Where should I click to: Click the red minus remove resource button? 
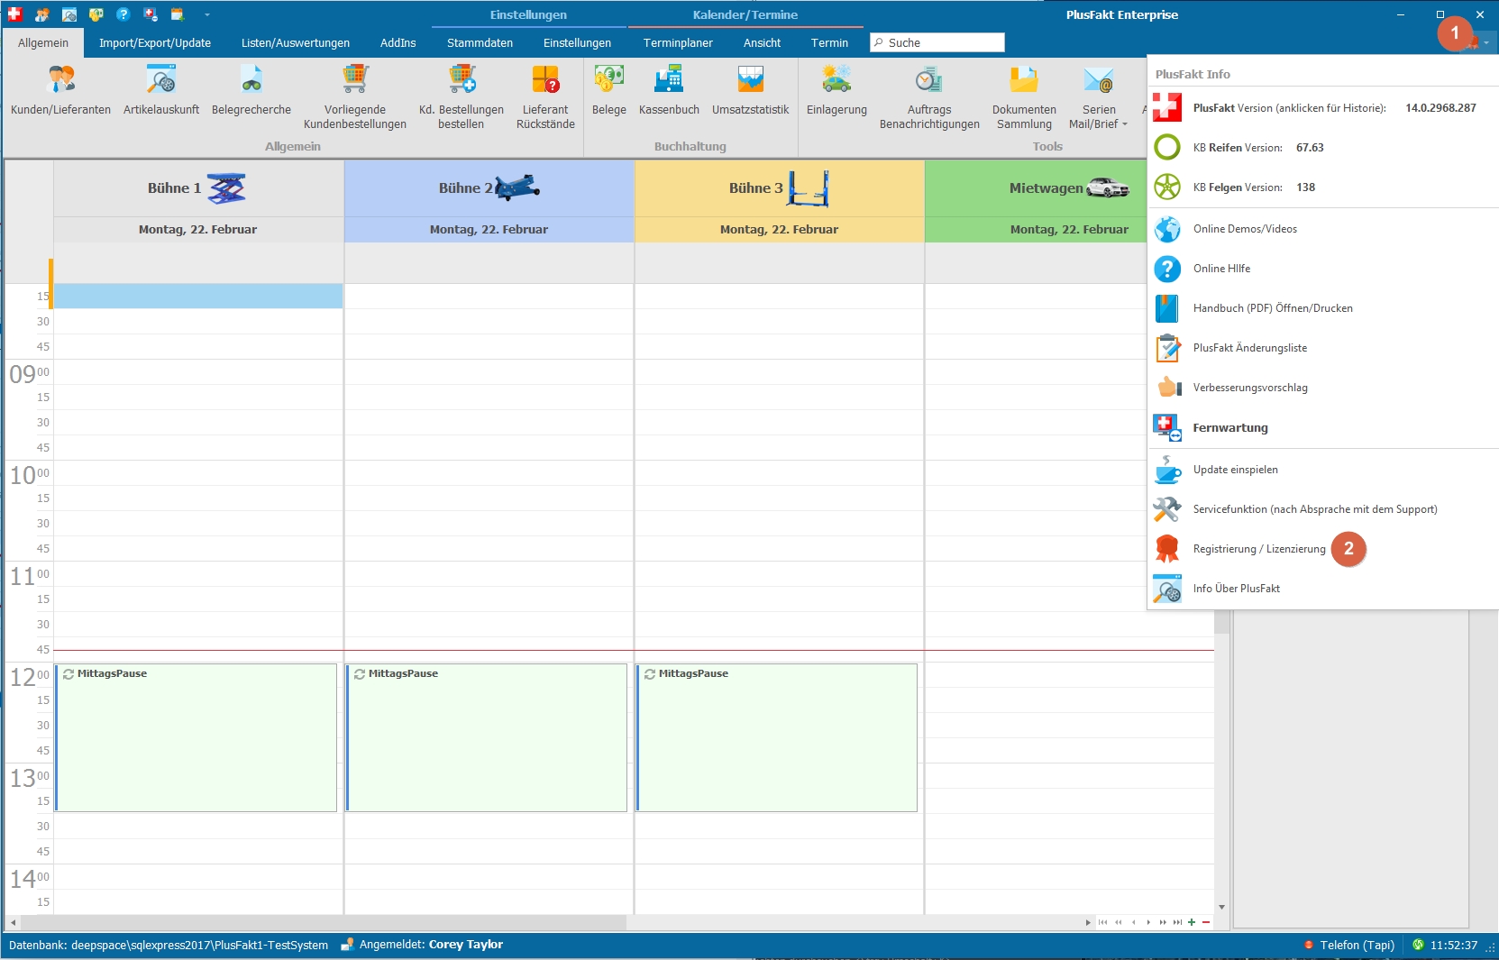(x=1206, y=922)
